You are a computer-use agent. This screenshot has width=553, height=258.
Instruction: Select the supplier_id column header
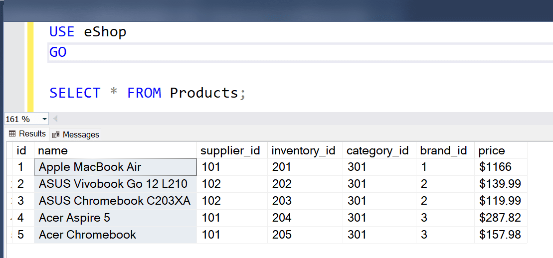click(232, 151)
